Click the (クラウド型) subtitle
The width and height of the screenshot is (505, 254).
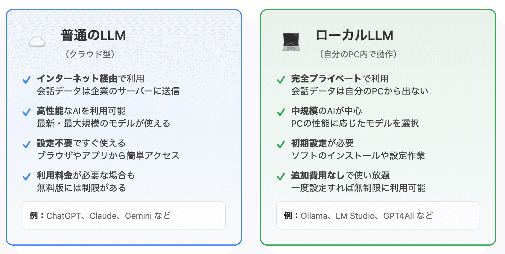coord(90,54)
